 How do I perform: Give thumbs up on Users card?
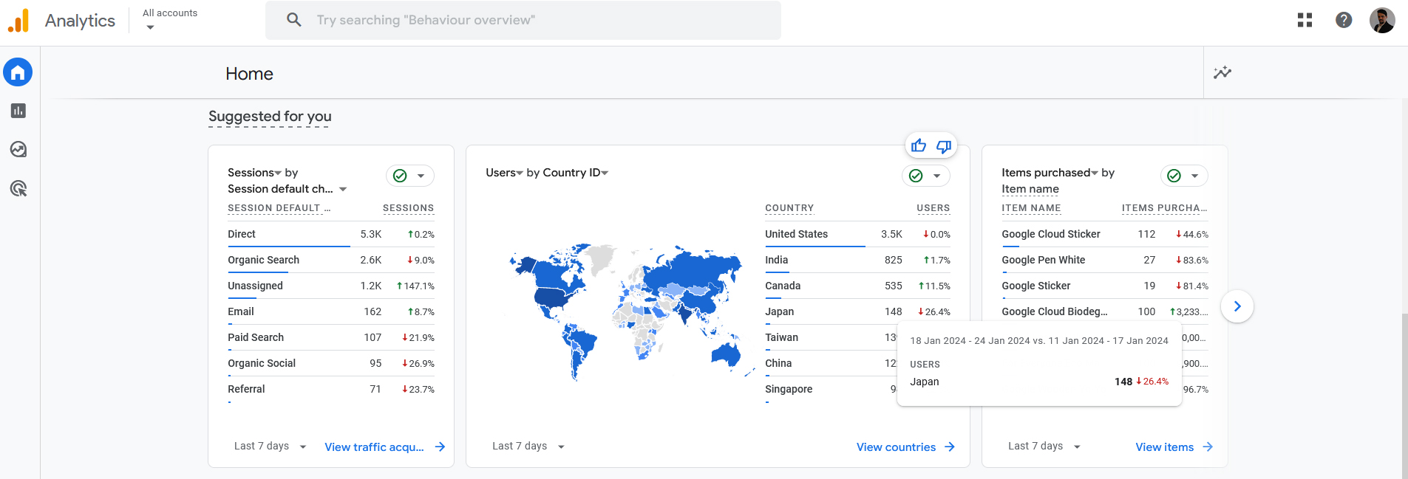919,145
